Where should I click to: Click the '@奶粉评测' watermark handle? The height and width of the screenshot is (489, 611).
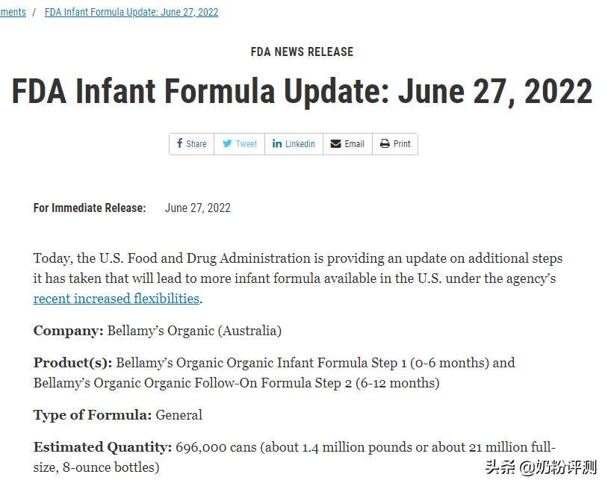(x=558, y=468)
